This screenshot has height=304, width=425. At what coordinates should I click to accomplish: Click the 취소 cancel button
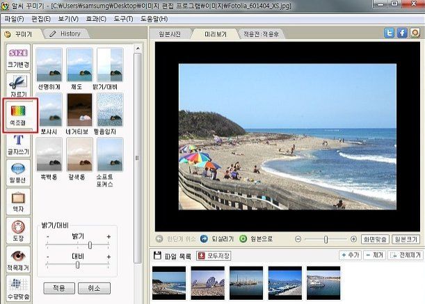94,288
